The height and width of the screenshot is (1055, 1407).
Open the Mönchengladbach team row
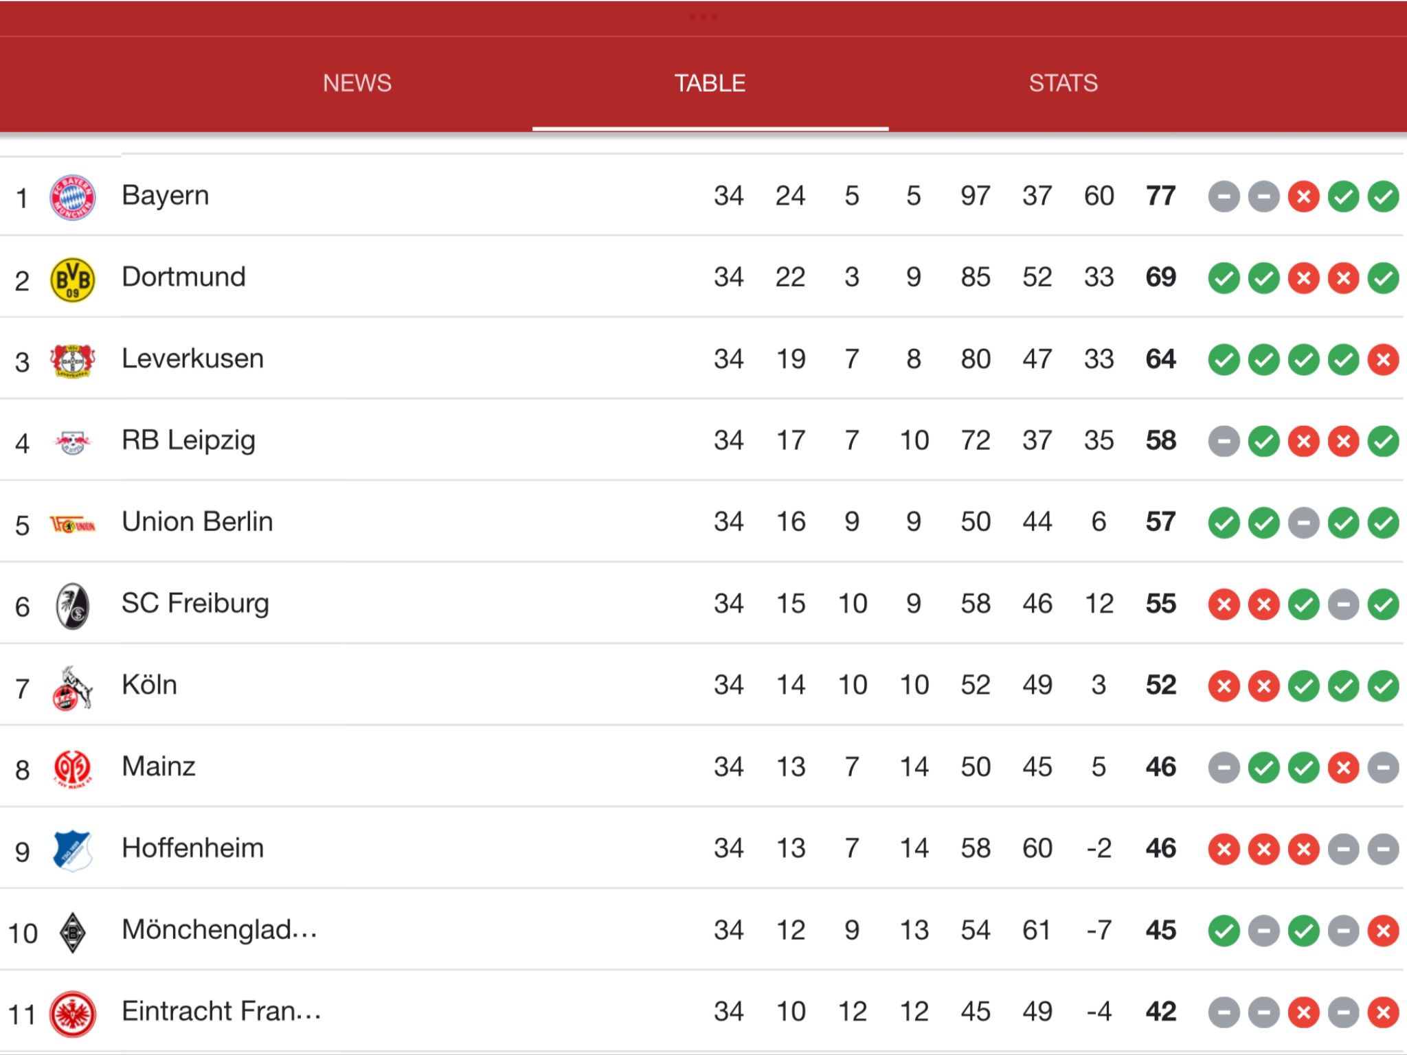pos(703,930)
